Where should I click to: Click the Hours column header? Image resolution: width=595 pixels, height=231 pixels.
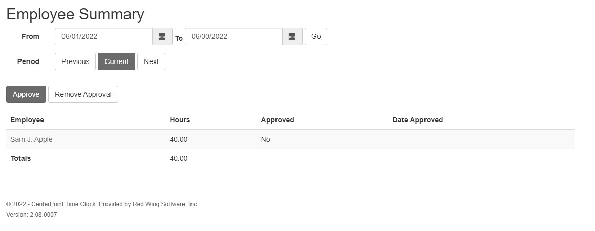tap(180, 120)
